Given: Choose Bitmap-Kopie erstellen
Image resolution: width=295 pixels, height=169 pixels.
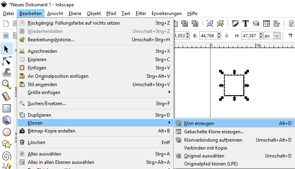Looking at the screenshot, I should 95,131.
